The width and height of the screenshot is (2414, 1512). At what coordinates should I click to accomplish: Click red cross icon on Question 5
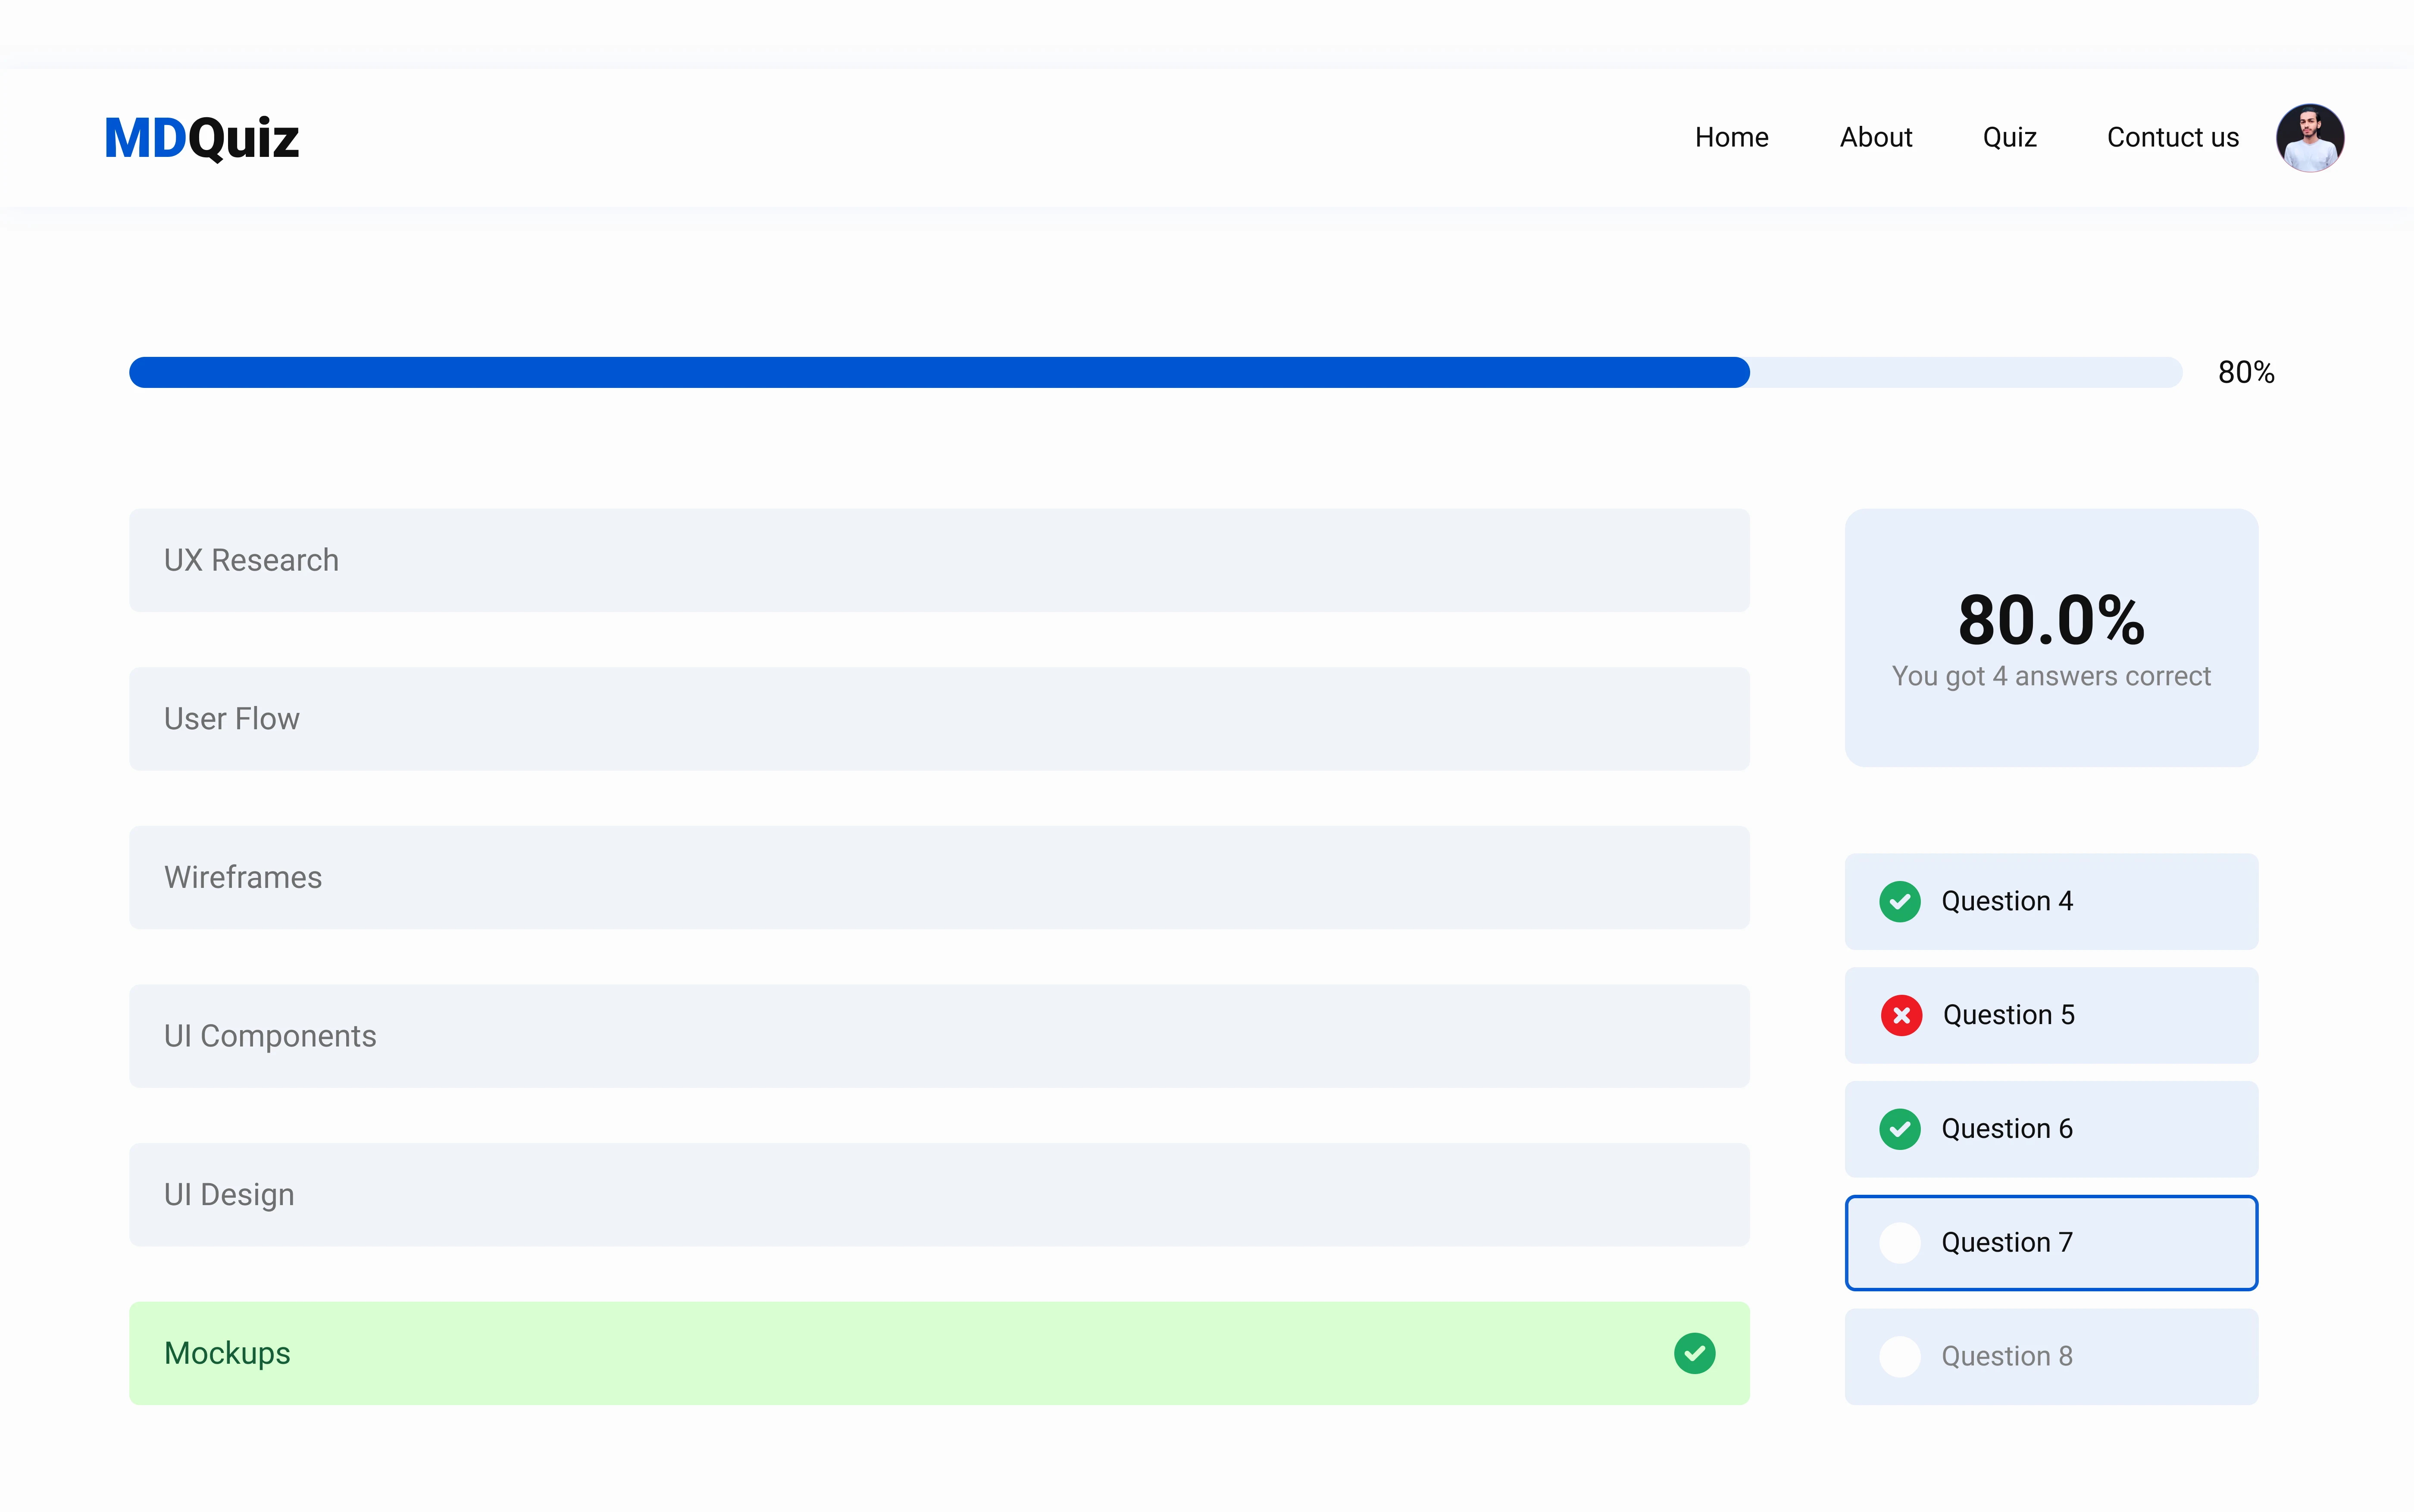tap(1901, 1015)
